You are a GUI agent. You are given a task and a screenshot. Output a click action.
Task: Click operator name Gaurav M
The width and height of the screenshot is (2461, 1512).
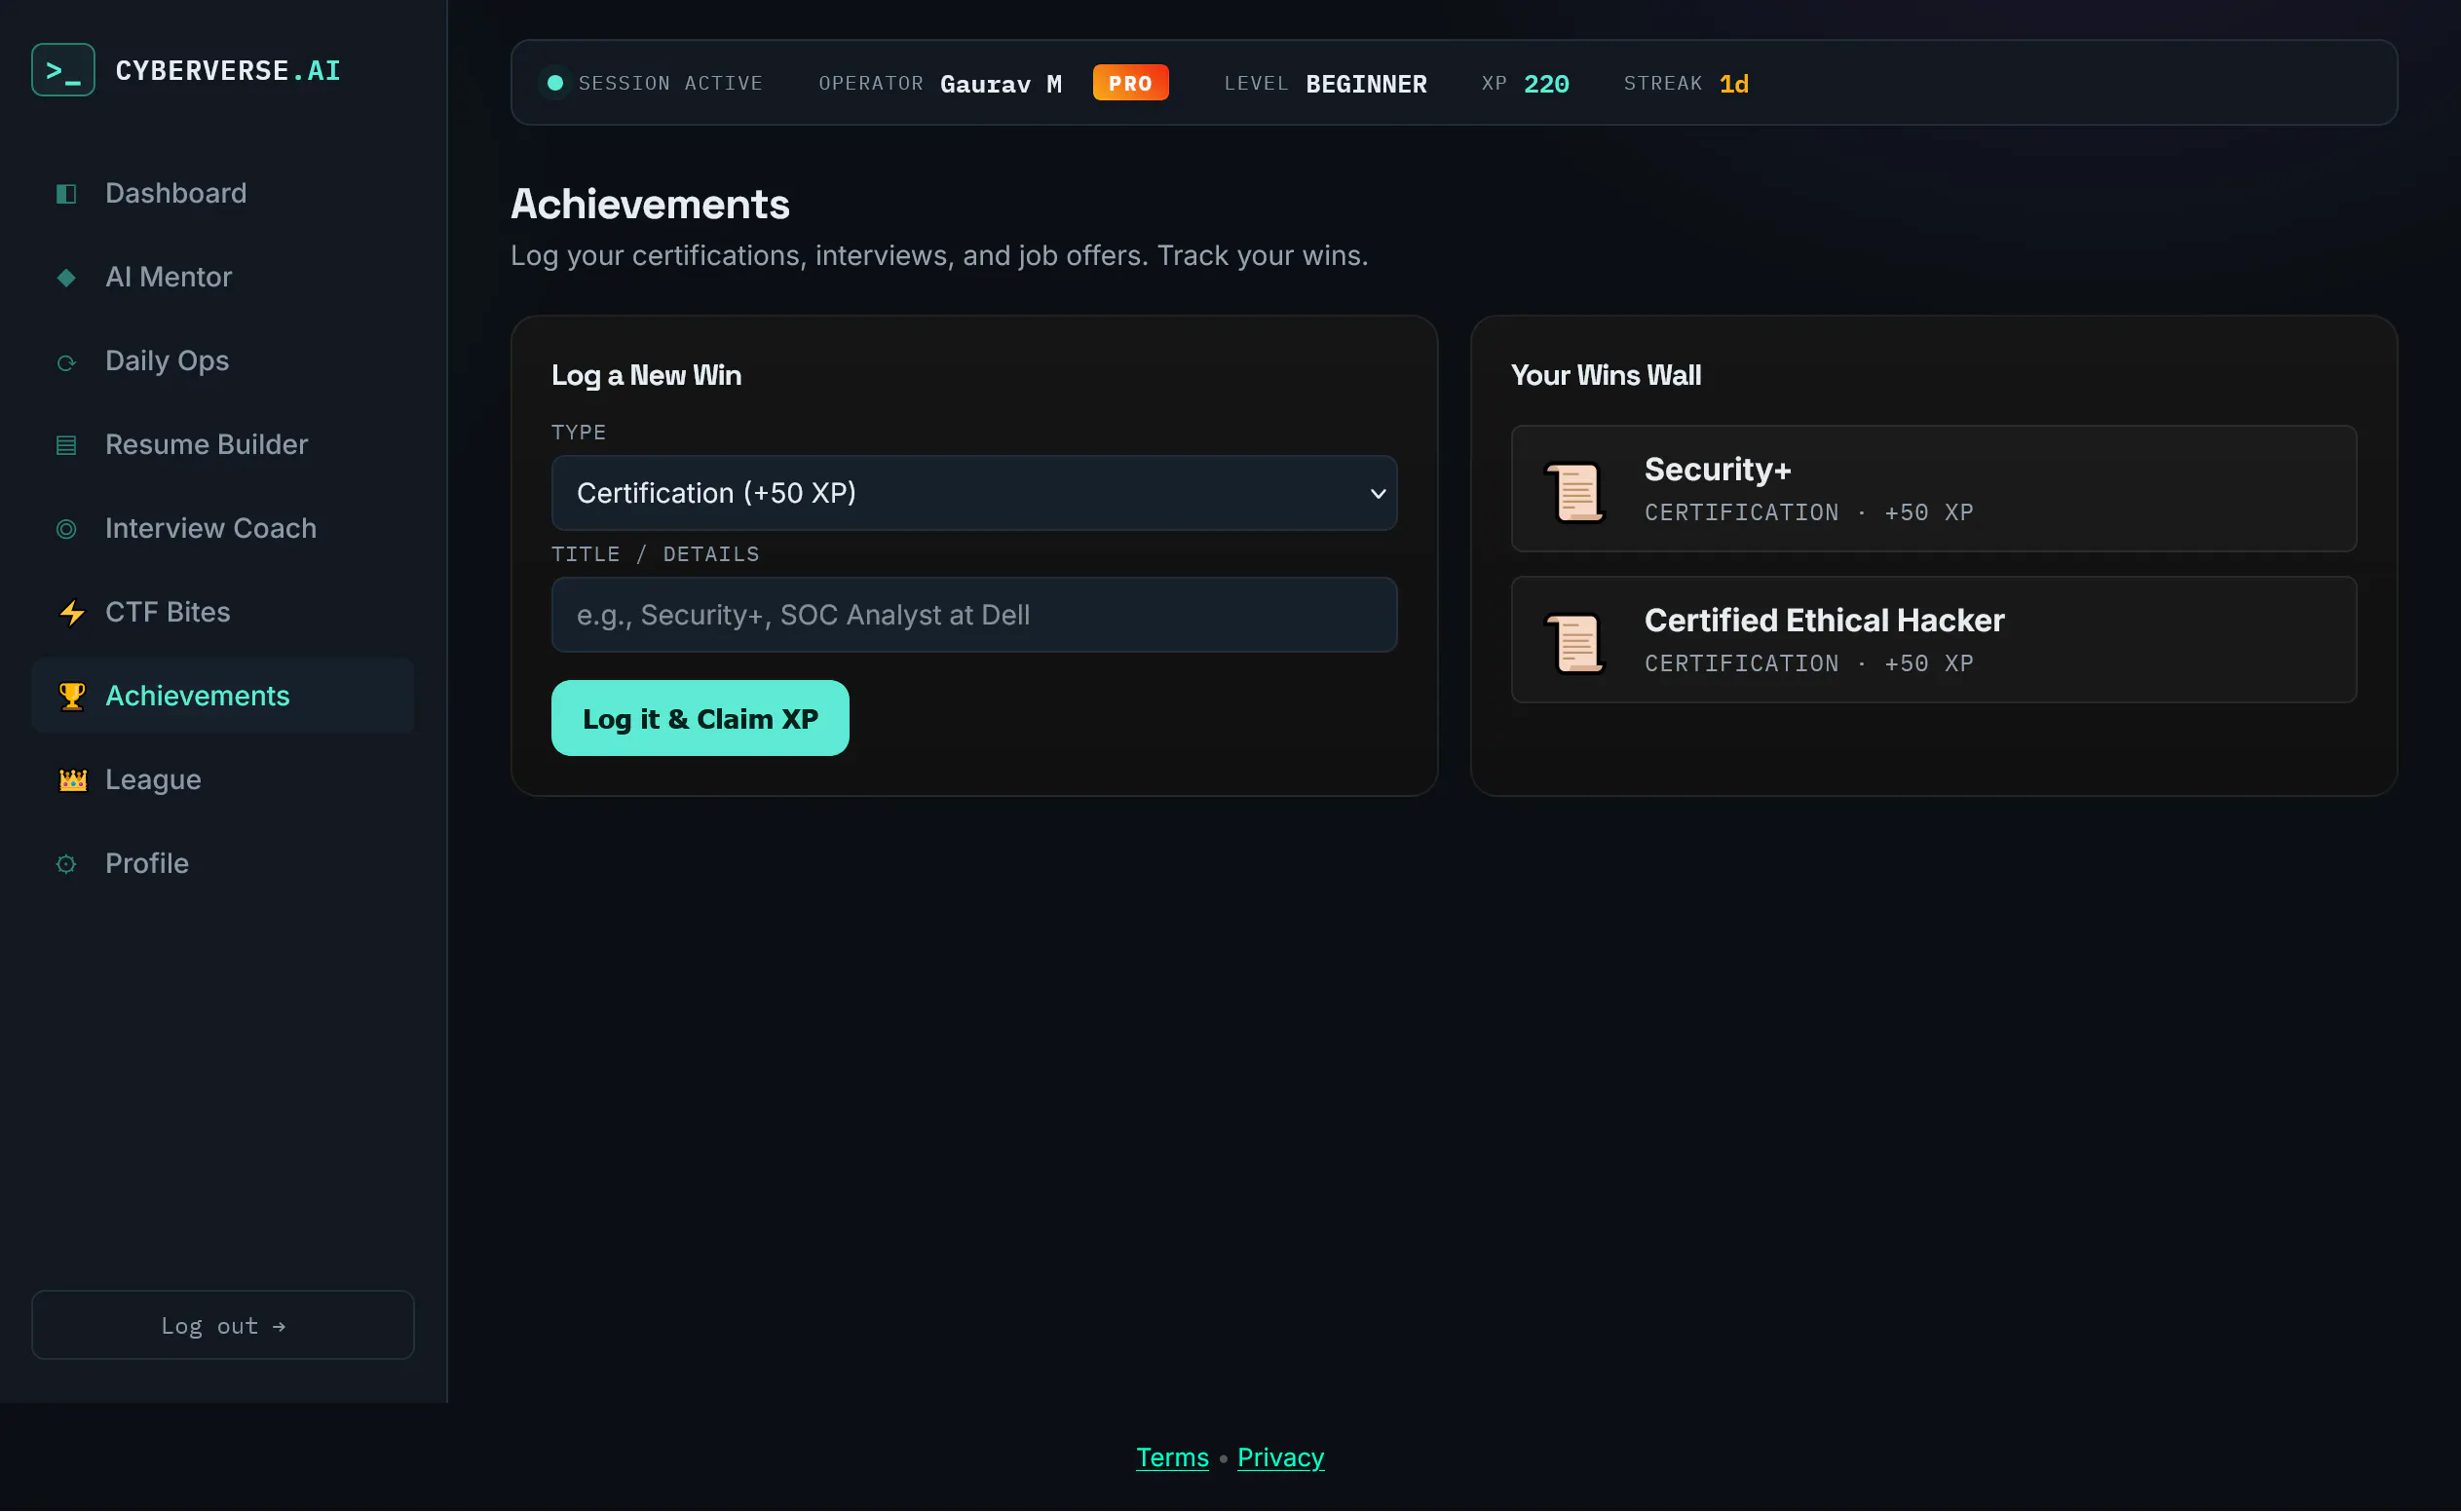click(1001, 84)
